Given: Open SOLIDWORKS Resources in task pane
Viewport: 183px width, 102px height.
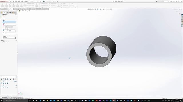Looking at the screenshot, I should 182,16.
